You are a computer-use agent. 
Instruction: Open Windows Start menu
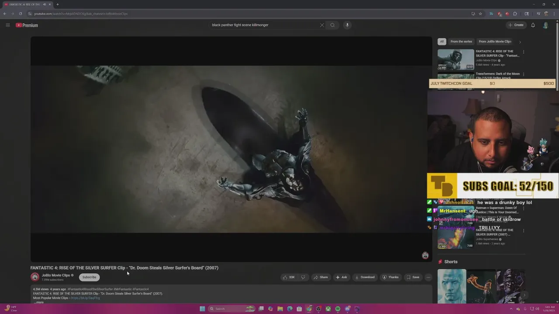[202, 309]
